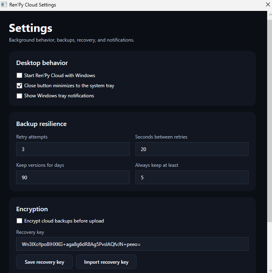Click Import recovery key button

(x=106, y=262)
